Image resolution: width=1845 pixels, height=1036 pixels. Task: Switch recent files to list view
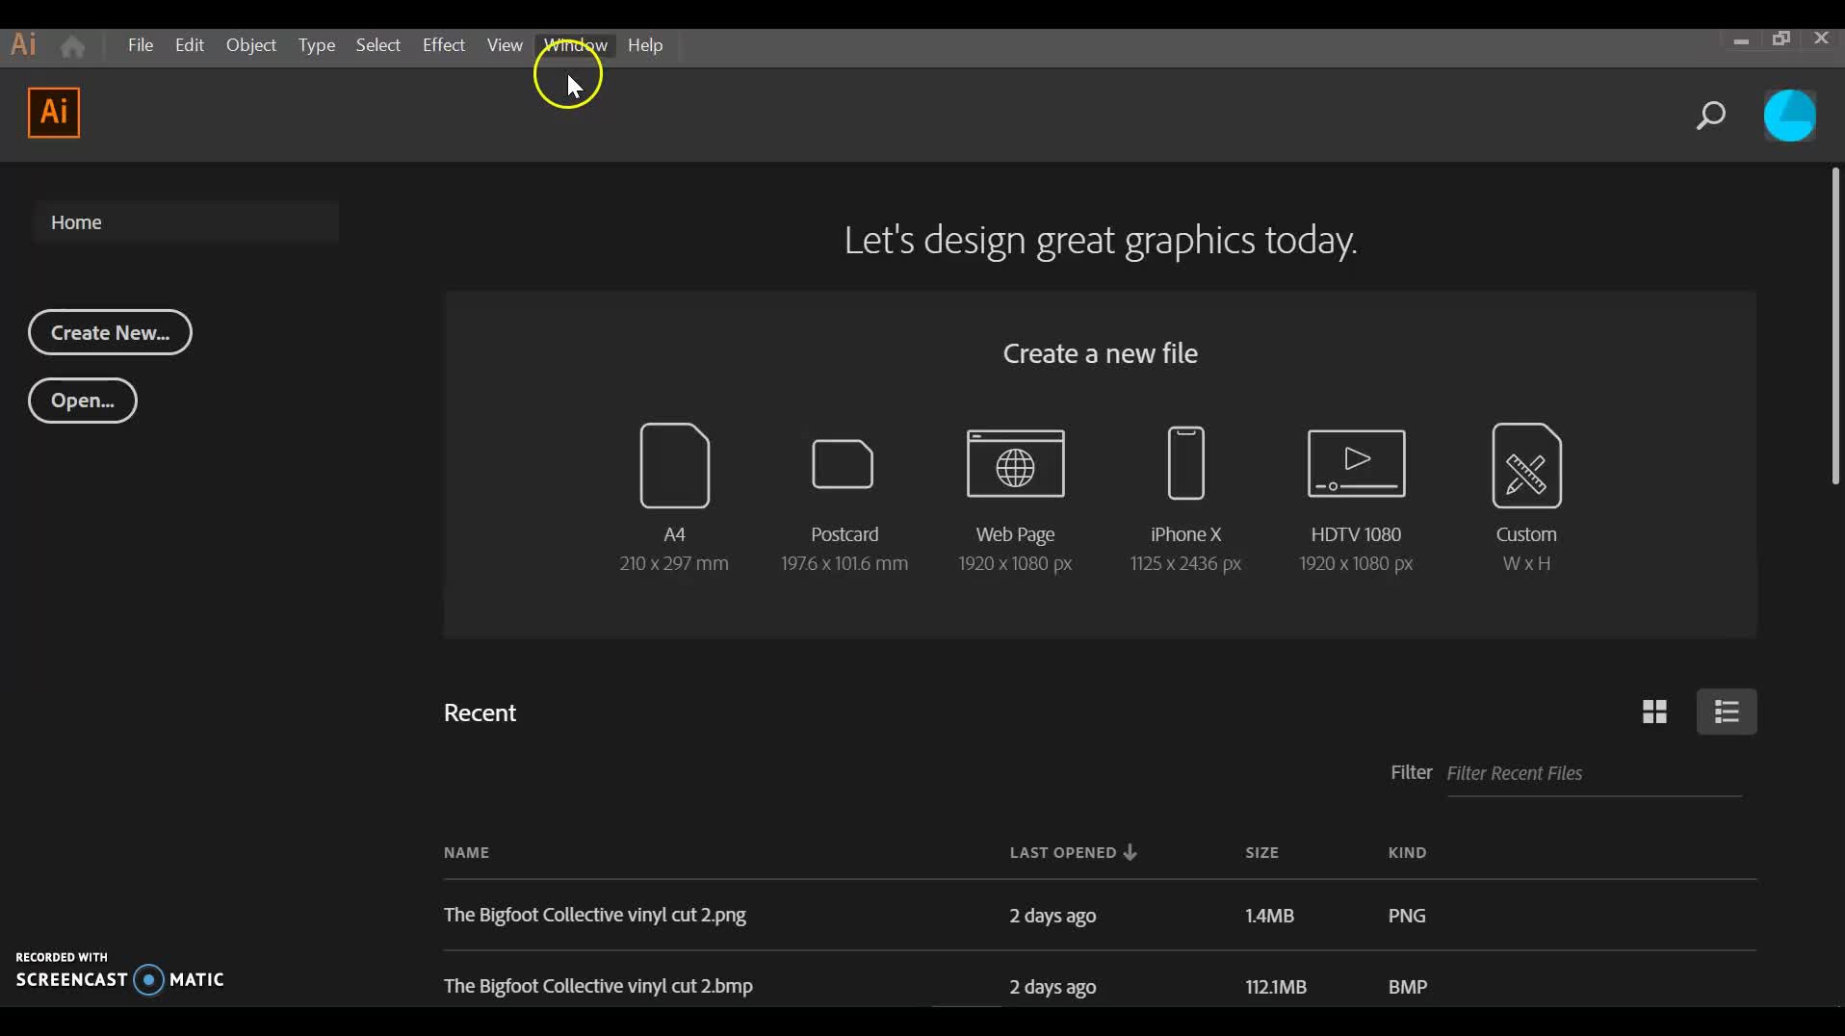click(1727, 712)
